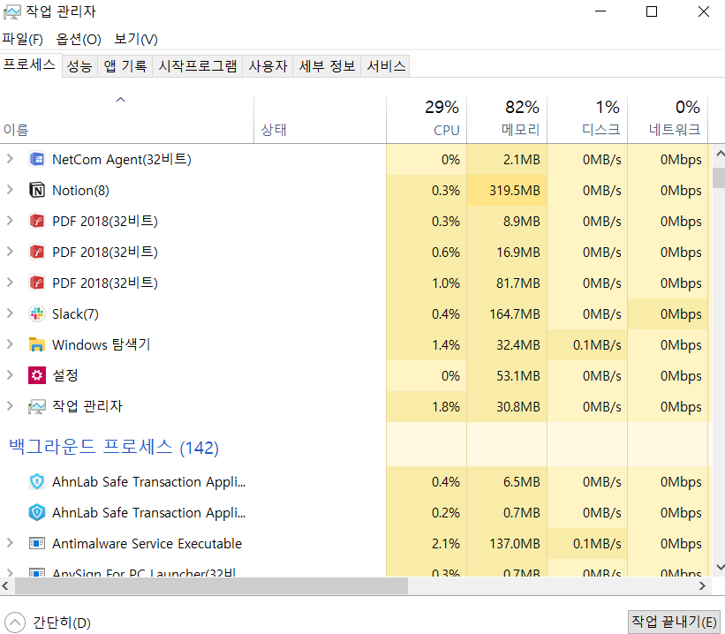Select the Notion(8) process name
The height and width of the screenshot is (634, 725).
coord(80,191)
